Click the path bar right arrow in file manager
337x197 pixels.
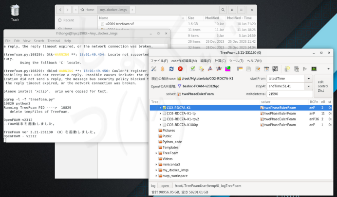132,10
